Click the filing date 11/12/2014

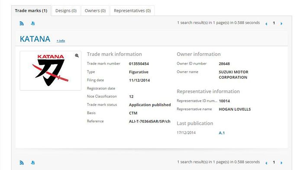[139, 80]
